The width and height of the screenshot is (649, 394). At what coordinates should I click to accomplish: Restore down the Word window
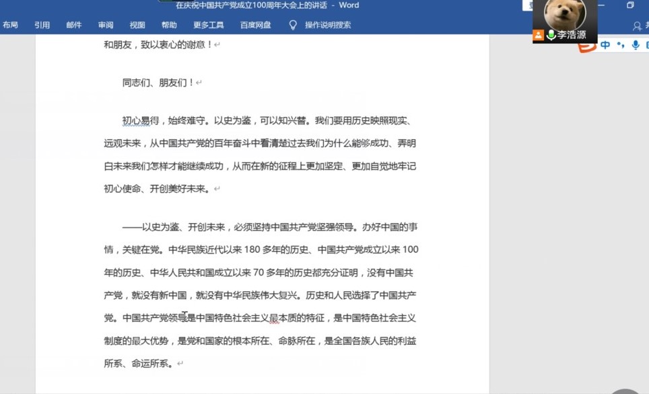[x=630, y=5]
